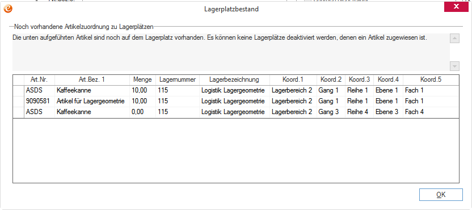Click the Koord.5 column header
The image size is (472, 210).
click(431, 80)
